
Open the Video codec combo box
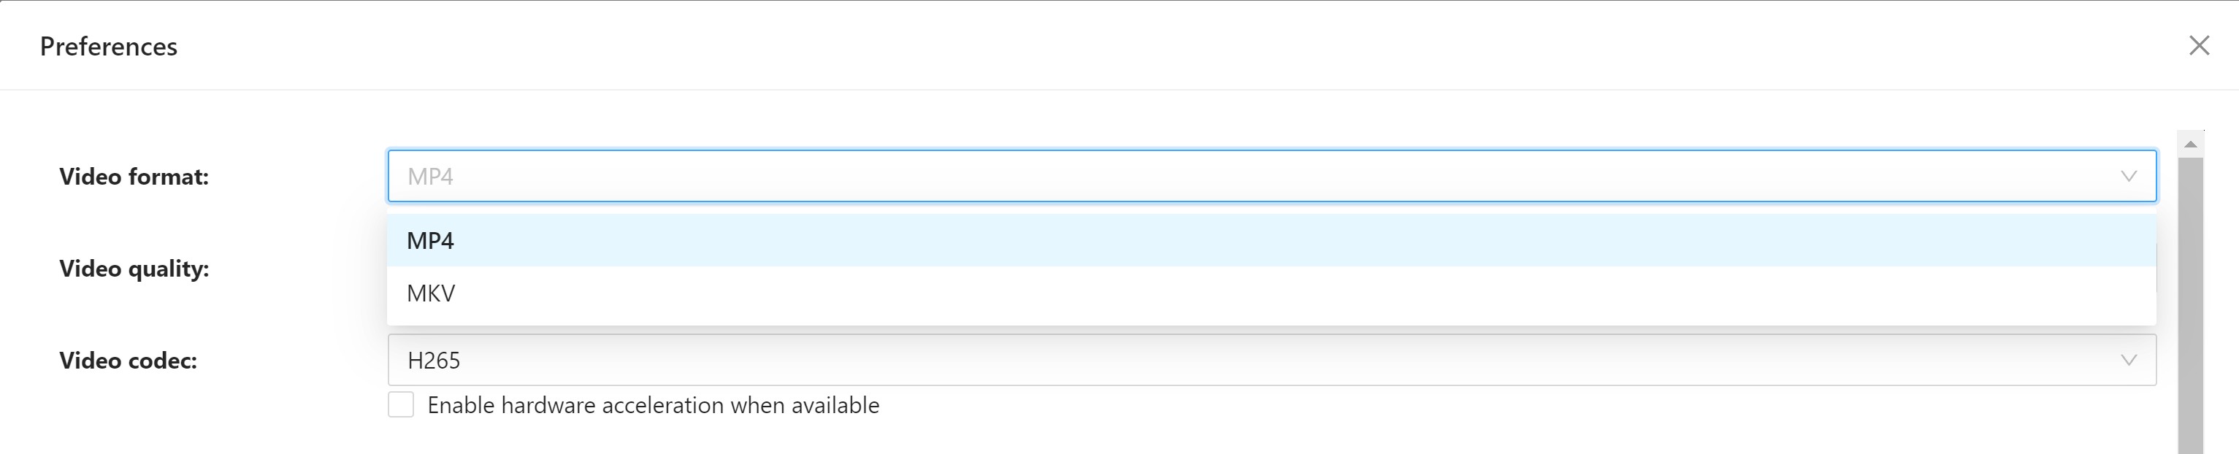click(x=1271, y=361)
